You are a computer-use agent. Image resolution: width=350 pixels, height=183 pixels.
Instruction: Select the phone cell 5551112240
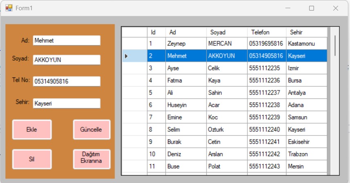point(267,130)
